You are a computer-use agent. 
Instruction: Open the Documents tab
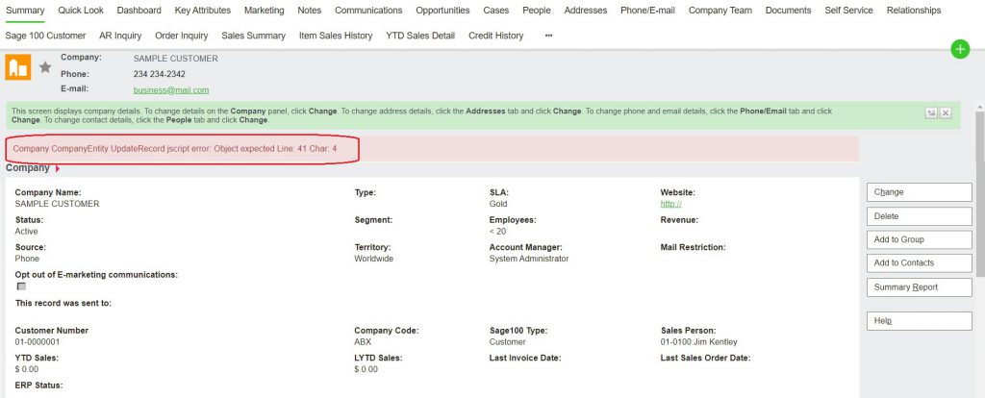789,10
